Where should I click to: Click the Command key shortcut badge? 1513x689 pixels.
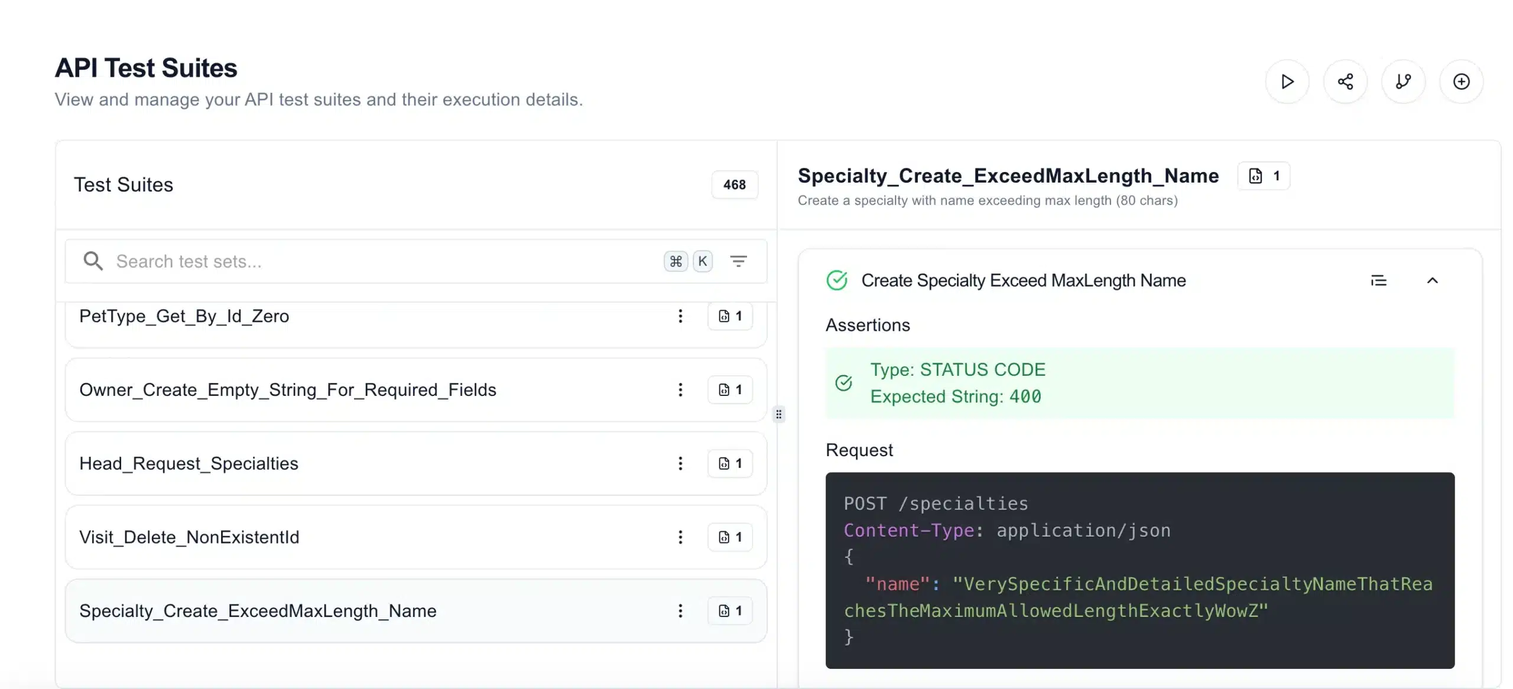(x=676, y=261)
